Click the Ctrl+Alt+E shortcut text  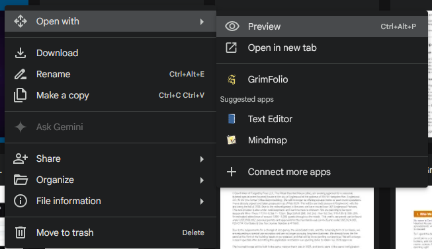pyautogui.click(x=187, y=74)
